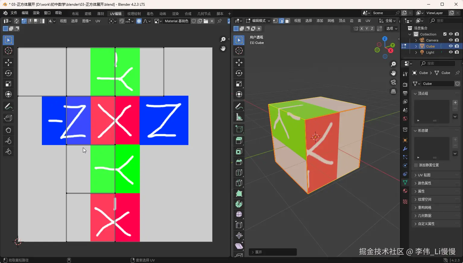Toggle X axis mirror

[x=361, y=29]
